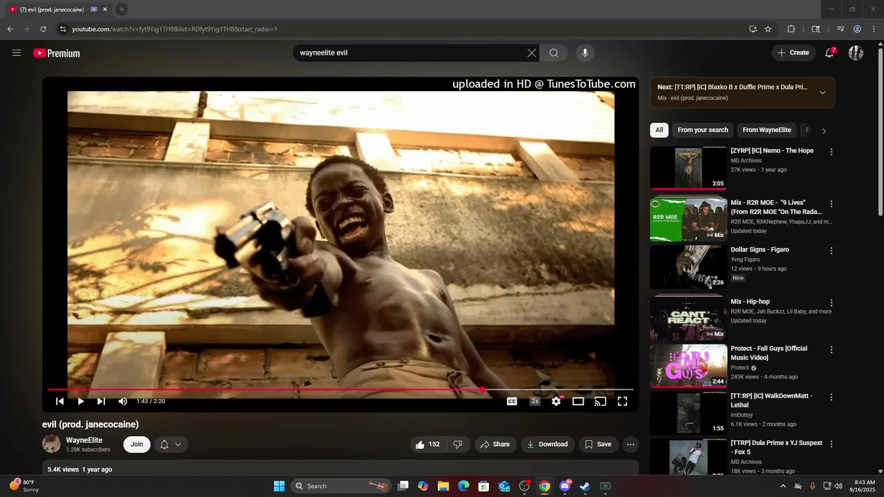Open Steam from the taskbar

point(584,486)
